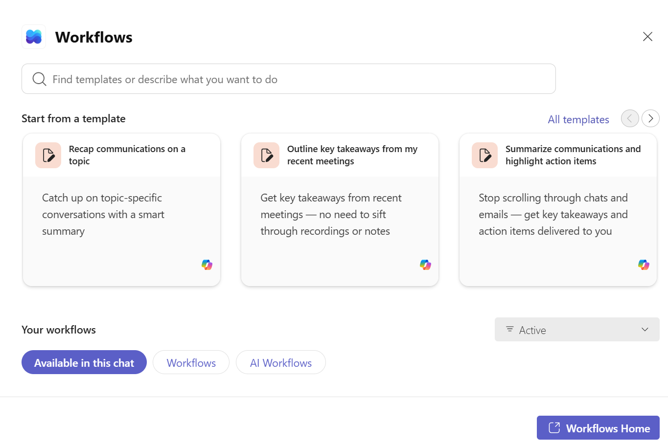Click the right arrow to browse templates
Screen dimensions: 668x446
(x=650, y=118)
